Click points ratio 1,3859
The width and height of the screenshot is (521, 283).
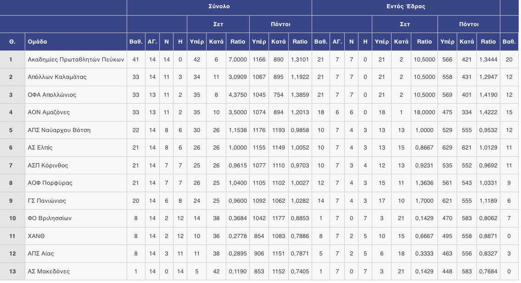click(x=300, y=94)
